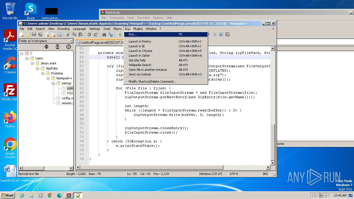Image resolution: width=354 pixels, height=199 pixels.
Task: Select the YOU file in tree
Action: [70, 93]
